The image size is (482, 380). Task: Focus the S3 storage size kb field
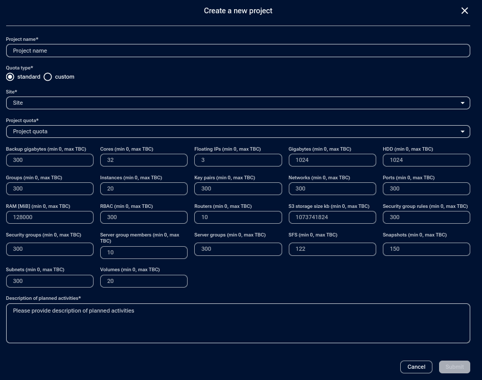[x=332, y=217]
